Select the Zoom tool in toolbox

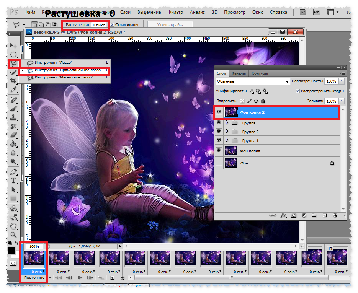tap(13, 234)
